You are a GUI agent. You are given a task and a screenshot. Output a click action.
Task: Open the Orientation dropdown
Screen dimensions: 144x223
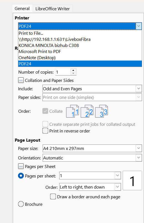click(x=92, y=158)
